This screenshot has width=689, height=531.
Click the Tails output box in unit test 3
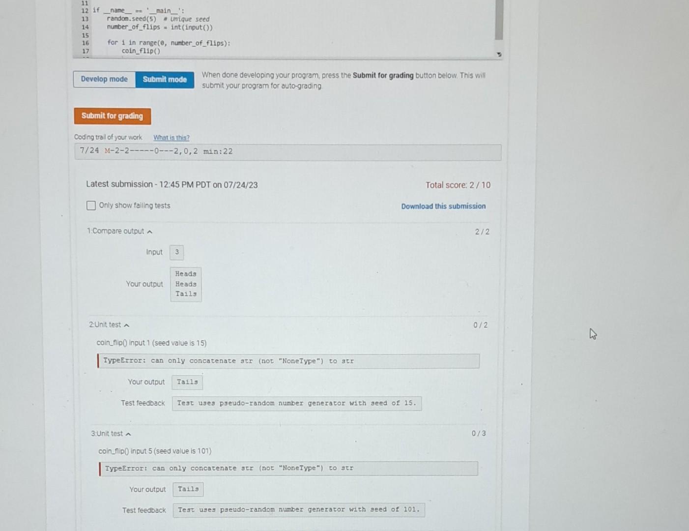tap(188, 489)
